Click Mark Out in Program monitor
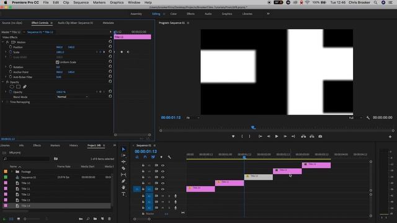Viewport: 397px width, 223px height. pos(249,136)
